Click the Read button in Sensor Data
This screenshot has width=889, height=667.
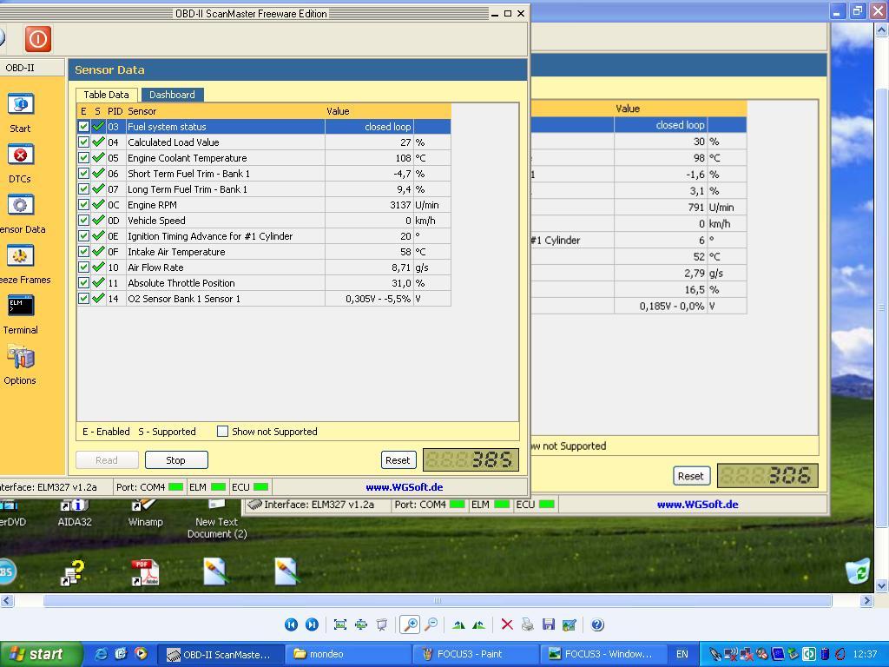[x=107, y=460]
